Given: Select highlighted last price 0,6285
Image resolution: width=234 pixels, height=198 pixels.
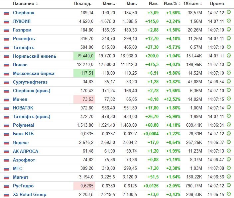Looking at the screenshot, I should (x=84, y=186).
